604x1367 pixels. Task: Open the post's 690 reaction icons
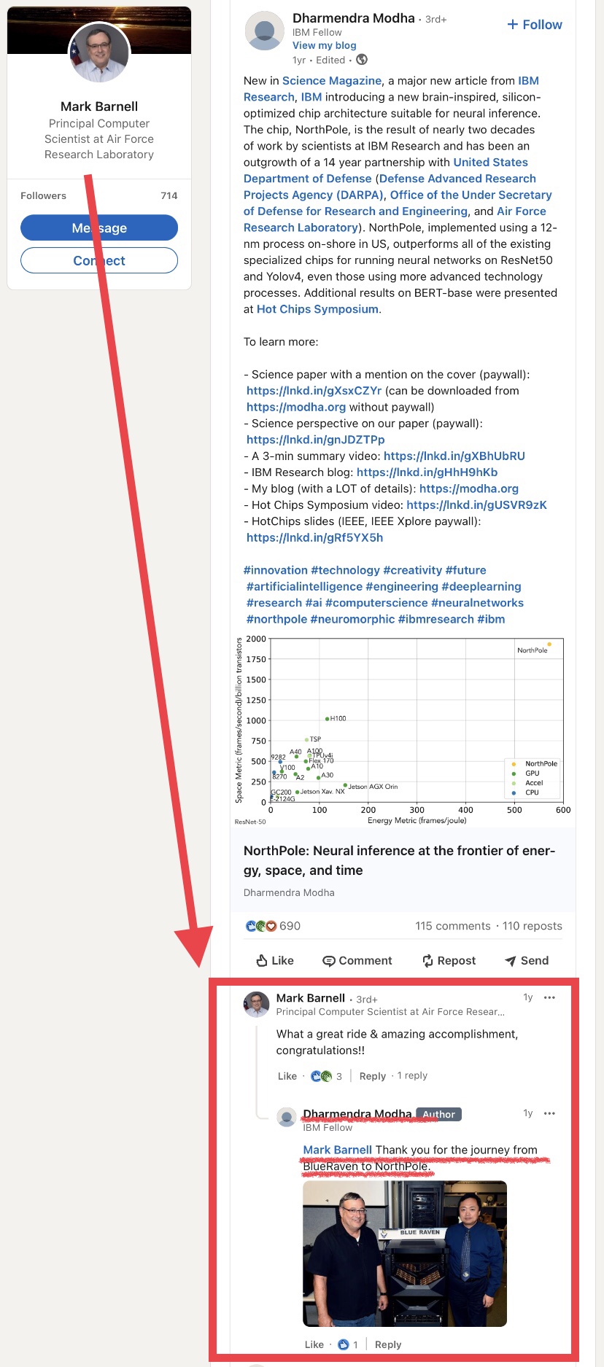click(261, 926)
